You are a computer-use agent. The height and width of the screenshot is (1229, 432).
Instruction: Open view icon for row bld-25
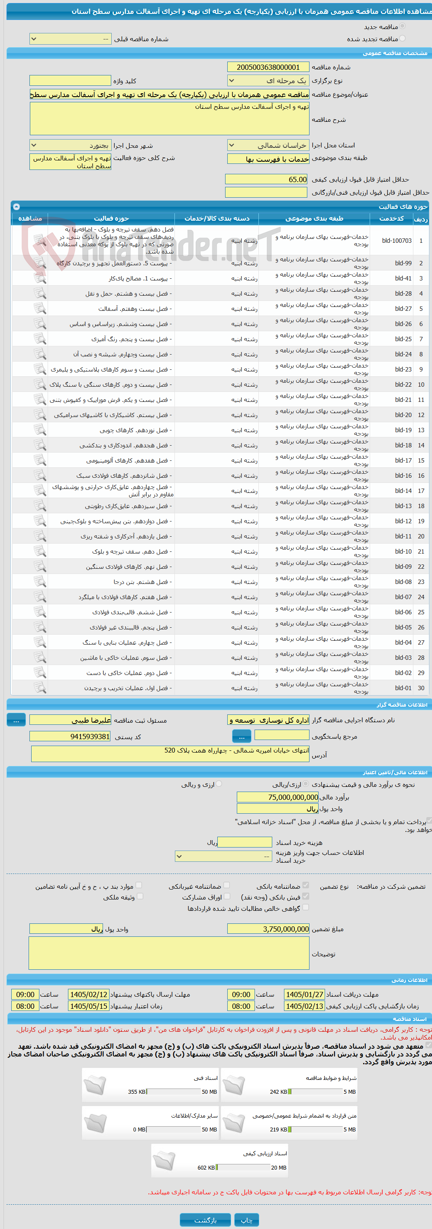coord(40,339)
